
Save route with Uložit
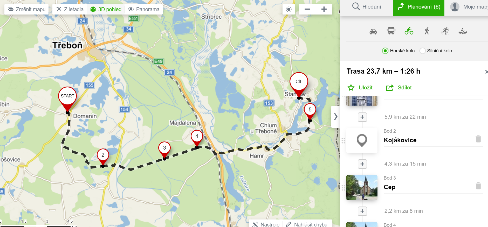click(x=360, y=88)
